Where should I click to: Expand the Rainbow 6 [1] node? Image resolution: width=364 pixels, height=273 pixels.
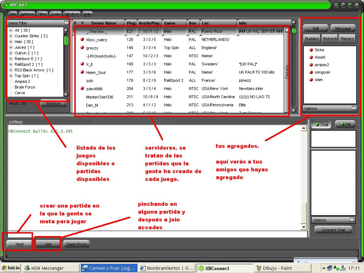point(11,59)
